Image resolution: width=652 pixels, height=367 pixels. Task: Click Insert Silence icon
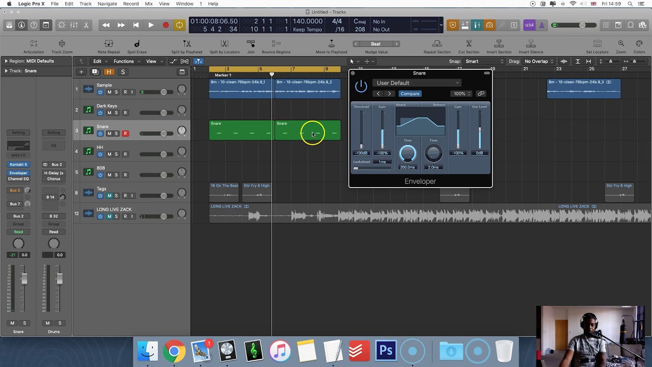(x=531, y=44)
